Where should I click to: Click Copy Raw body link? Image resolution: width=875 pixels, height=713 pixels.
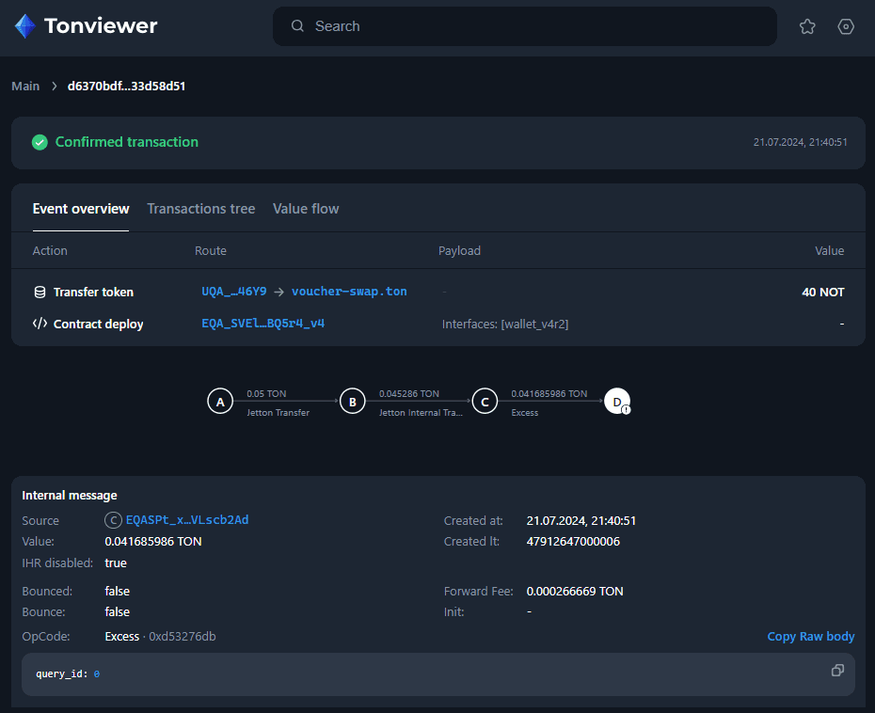(x=810, y=637)
